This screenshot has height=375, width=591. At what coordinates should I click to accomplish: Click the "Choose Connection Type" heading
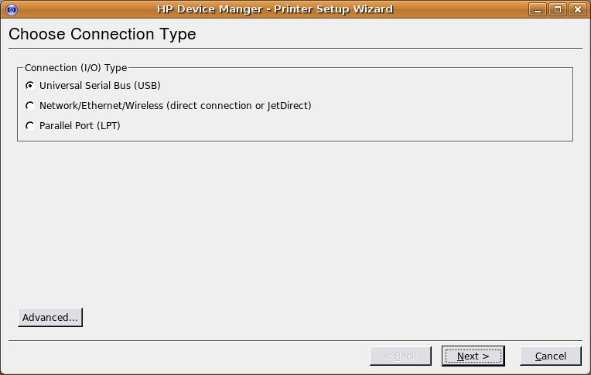[102, 34]
